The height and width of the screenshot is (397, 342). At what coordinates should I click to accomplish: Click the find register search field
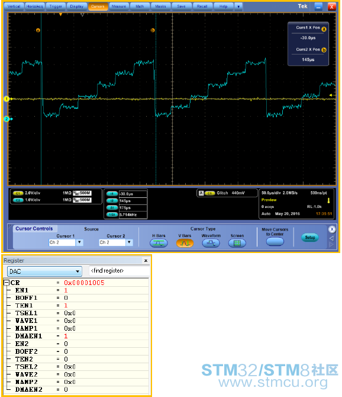click(119, 271)
